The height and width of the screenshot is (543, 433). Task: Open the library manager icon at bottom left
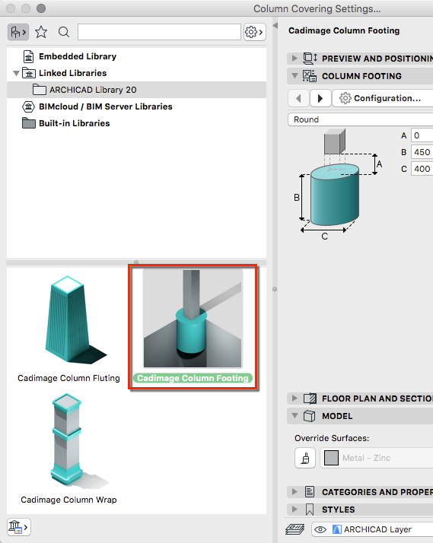[19, 527]
